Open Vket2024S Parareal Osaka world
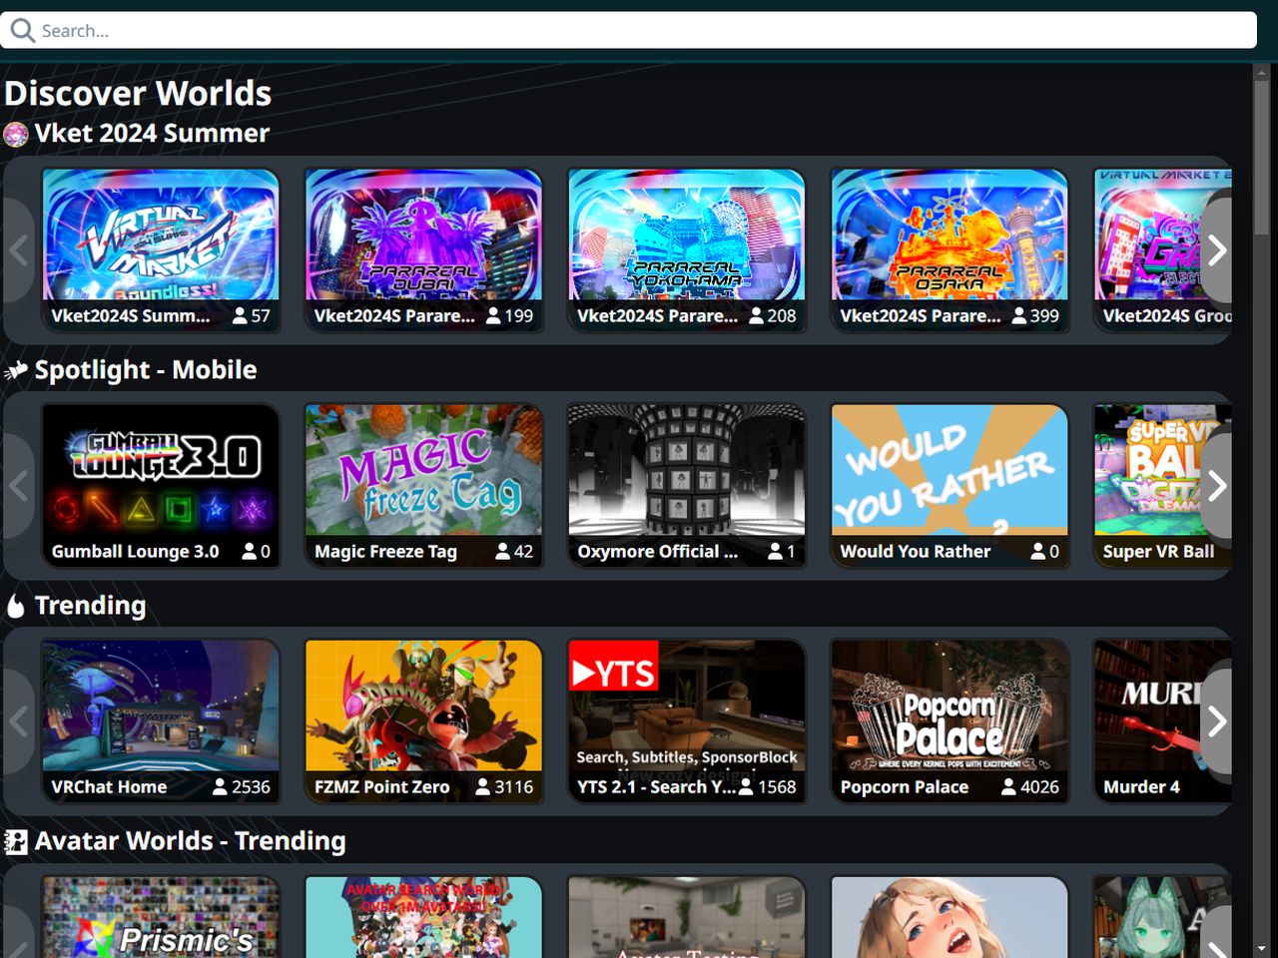 (x=950, y=249)
